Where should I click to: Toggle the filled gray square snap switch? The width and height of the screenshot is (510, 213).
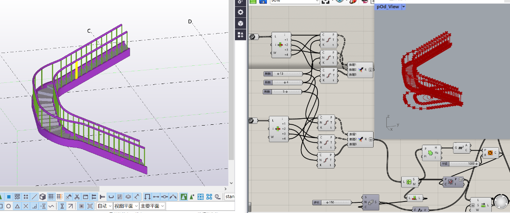tap(81, 206)
